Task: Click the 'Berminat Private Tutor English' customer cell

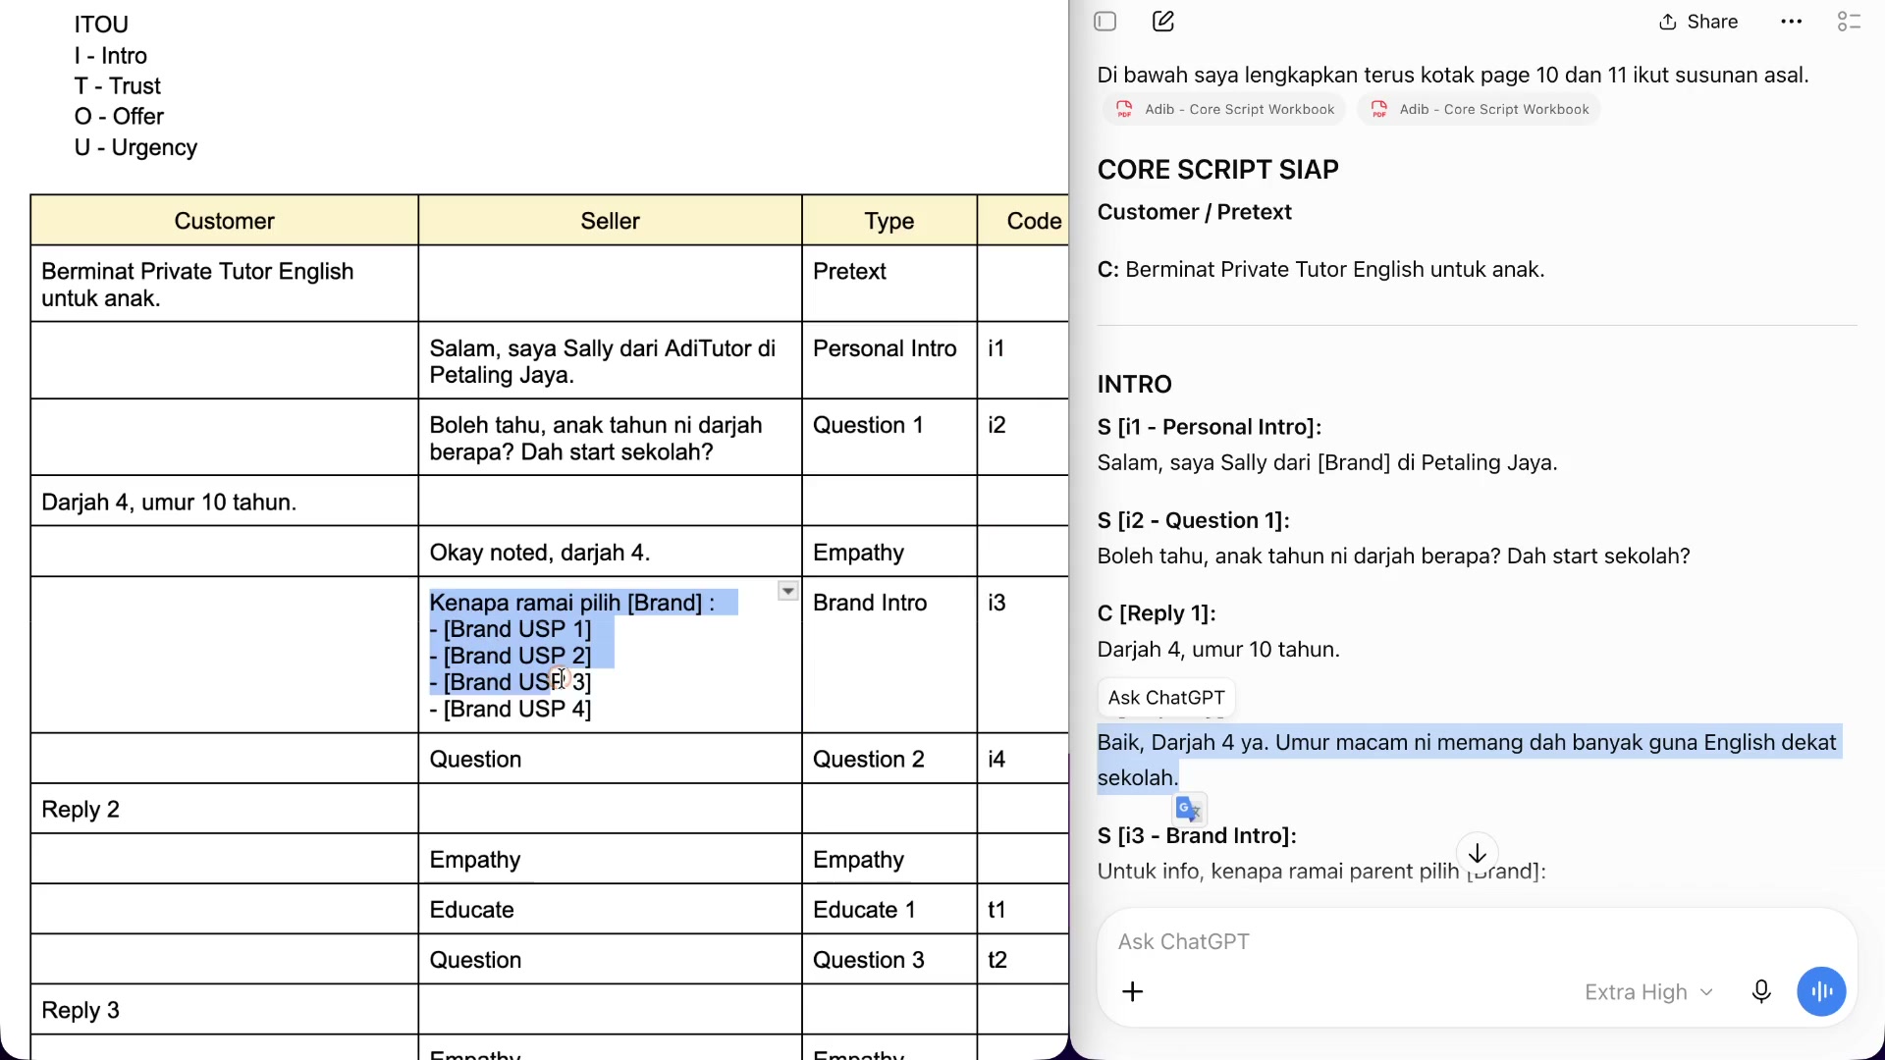Action: pos(225,285)
